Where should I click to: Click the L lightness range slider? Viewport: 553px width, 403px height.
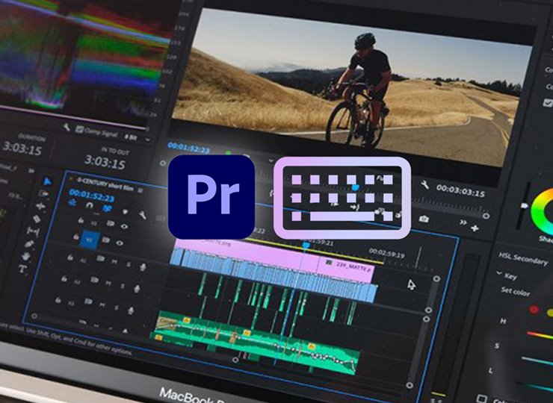(x=534, y=387)
